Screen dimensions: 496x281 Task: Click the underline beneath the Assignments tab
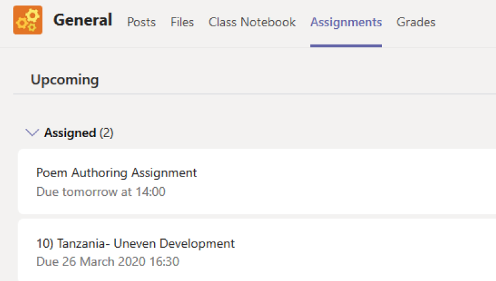click(346, 46)
